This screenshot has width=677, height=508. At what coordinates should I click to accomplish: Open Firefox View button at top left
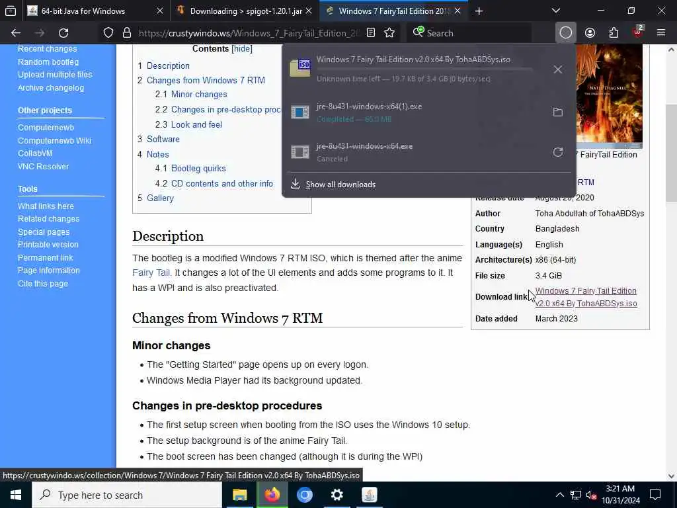tap(11, 11)
